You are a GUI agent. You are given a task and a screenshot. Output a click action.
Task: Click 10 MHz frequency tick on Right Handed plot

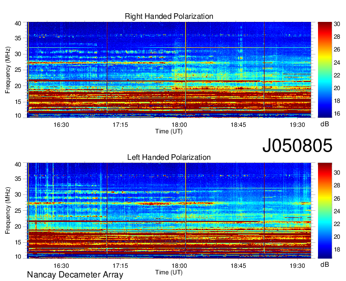click(18, 116)
